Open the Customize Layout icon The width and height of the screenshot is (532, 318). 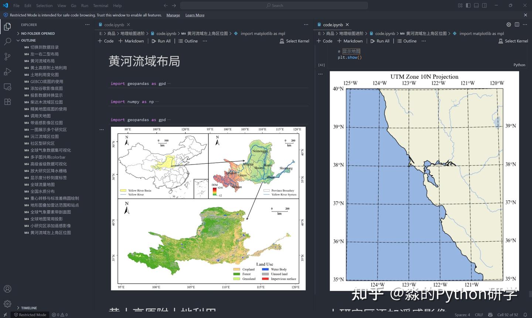pyautogui.click(x=460, y=6)
